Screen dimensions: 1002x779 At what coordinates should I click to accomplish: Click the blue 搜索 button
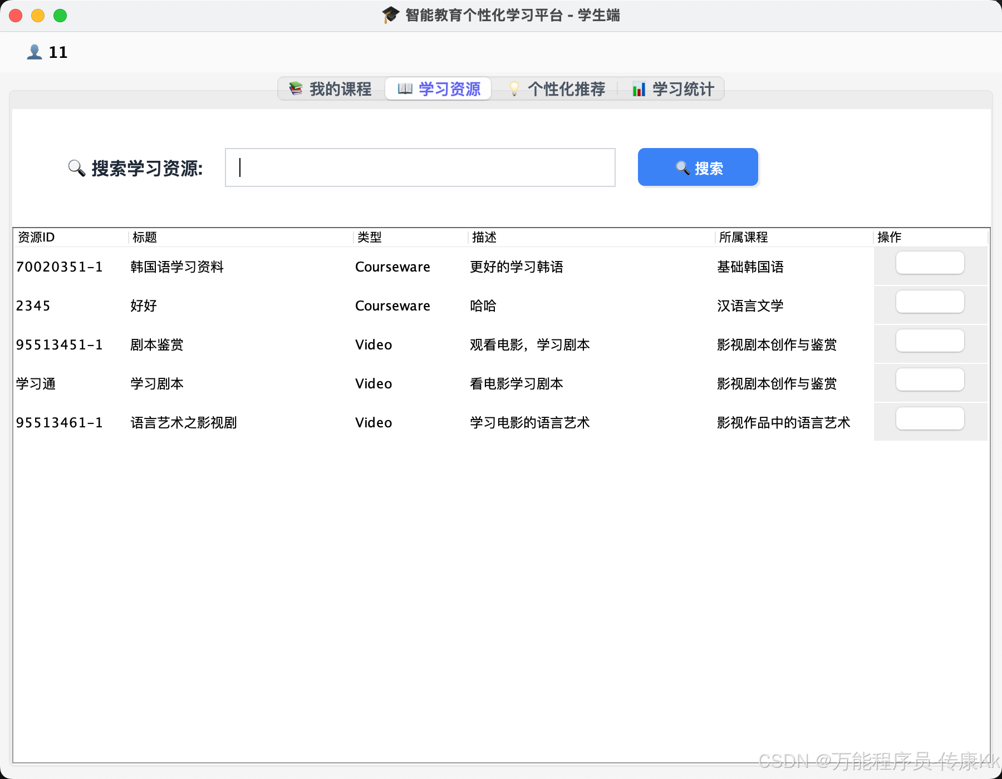pos(698,167)
